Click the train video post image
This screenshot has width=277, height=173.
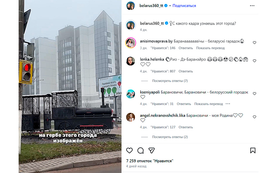coord(70,86)
